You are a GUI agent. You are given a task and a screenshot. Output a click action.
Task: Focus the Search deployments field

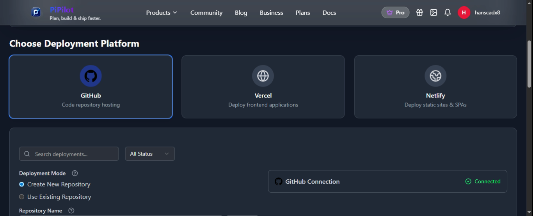tap(69, 154)
